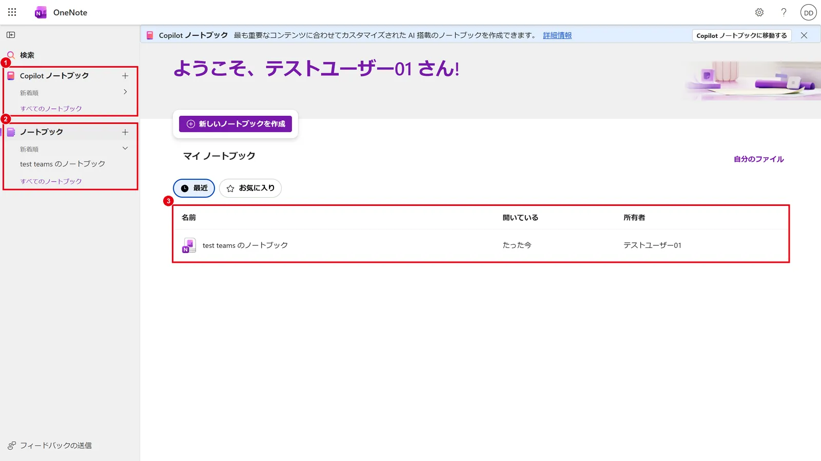This screenshot has width=821, height=461.
Task: Click the OneNote logo icon
Action: click(41, 13)
